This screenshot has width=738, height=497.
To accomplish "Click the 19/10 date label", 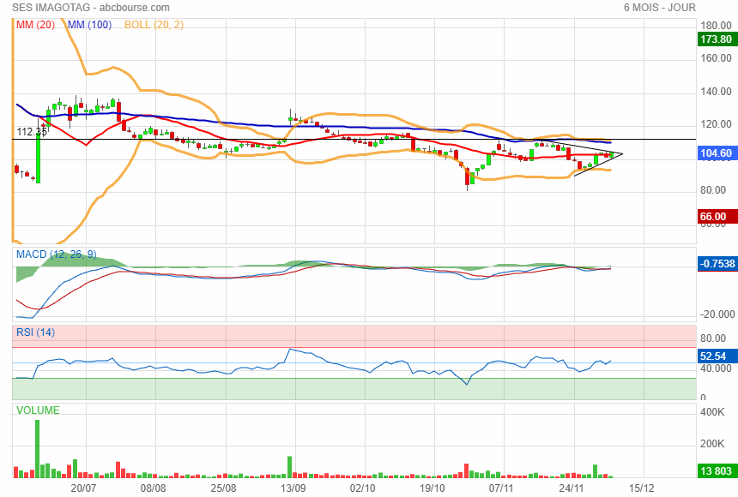I will (x=433, y=488).
